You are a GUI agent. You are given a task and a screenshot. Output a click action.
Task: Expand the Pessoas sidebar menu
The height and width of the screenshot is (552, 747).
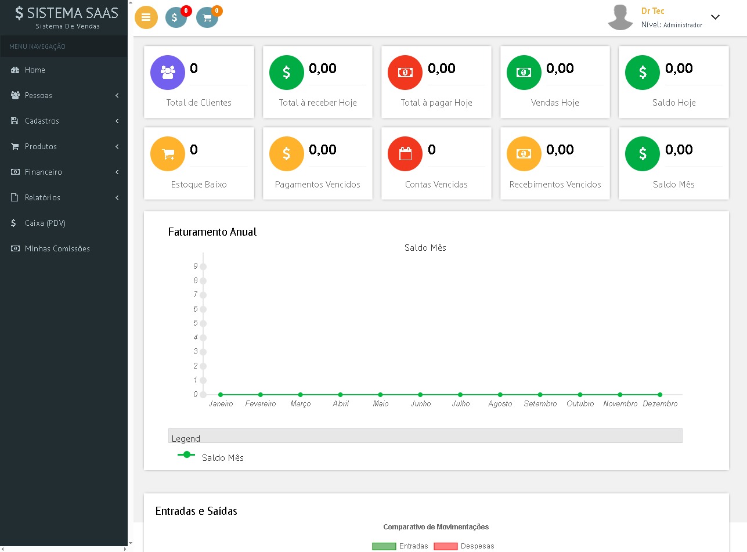tap(64, 95)
